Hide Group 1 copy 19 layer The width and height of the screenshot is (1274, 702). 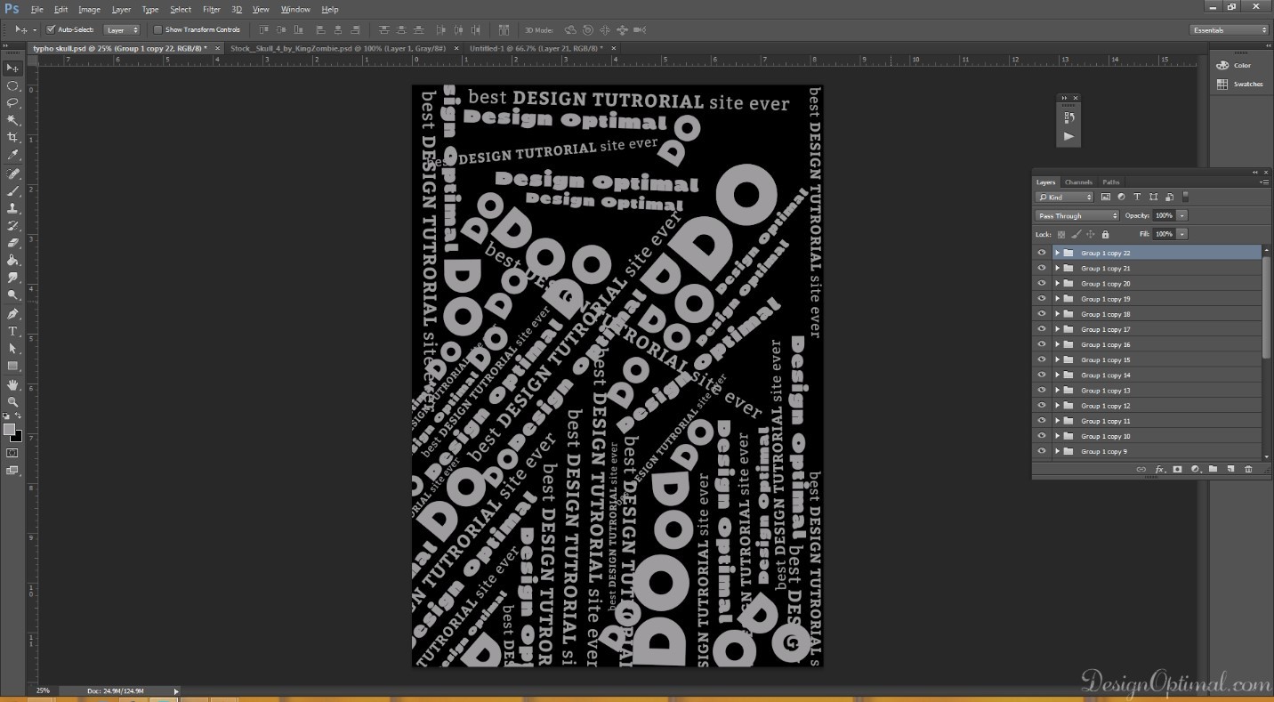(1042, 299)
